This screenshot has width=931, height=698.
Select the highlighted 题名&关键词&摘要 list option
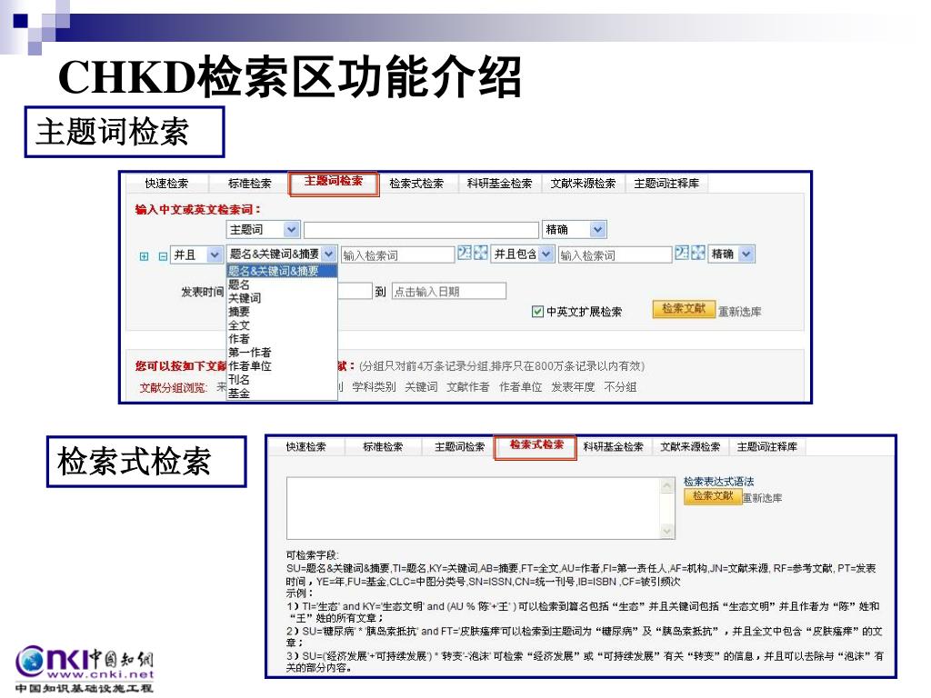pyautogui.click(x=282, y=271)
